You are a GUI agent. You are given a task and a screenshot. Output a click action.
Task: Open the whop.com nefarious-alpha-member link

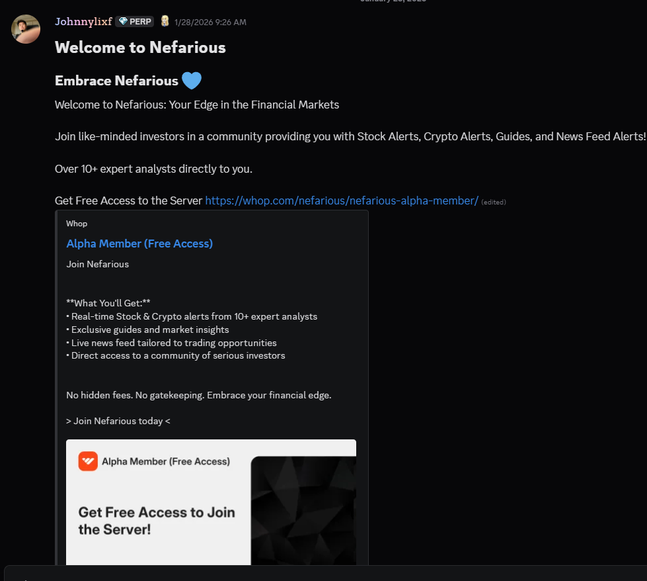tap(342, 201)
